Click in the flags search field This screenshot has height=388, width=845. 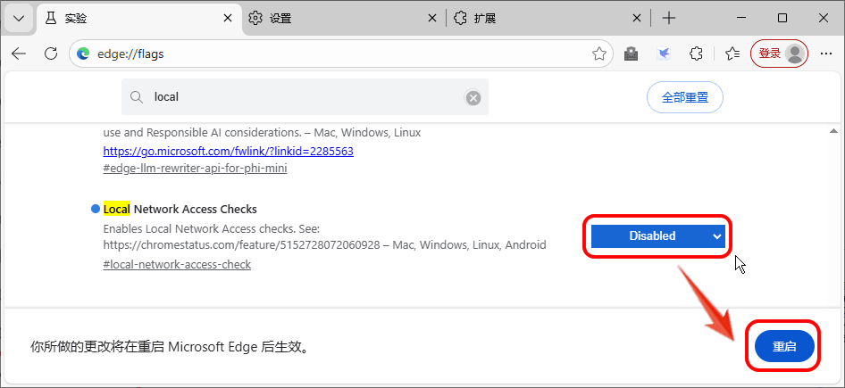click(x=304, y=97)
